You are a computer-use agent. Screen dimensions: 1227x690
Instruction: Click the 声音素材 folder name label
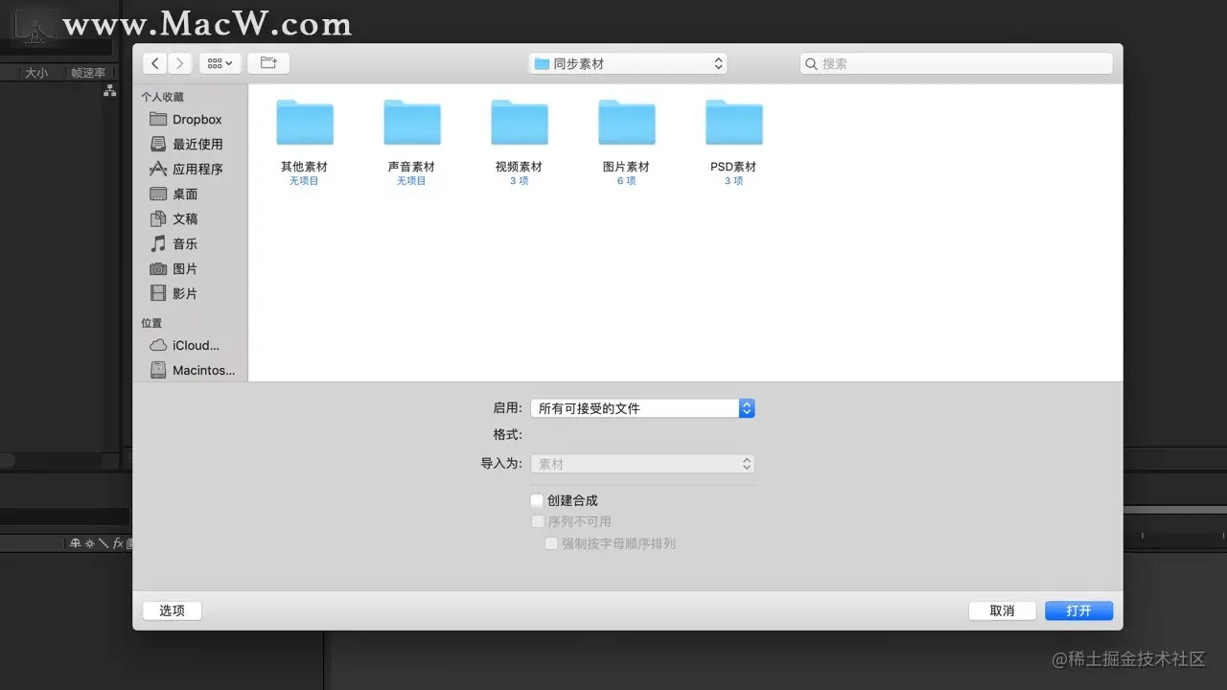coord(411,167)
